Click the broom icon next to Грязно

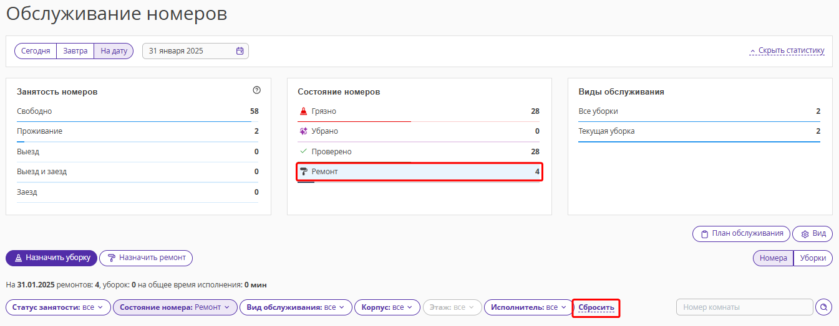pos(304,111)
